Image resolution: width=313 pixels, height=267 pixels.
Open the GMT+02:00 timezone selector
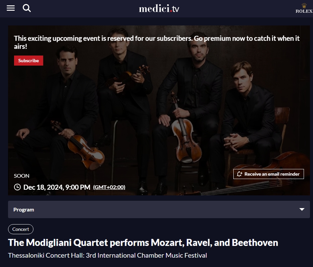[x=109, y=187]
